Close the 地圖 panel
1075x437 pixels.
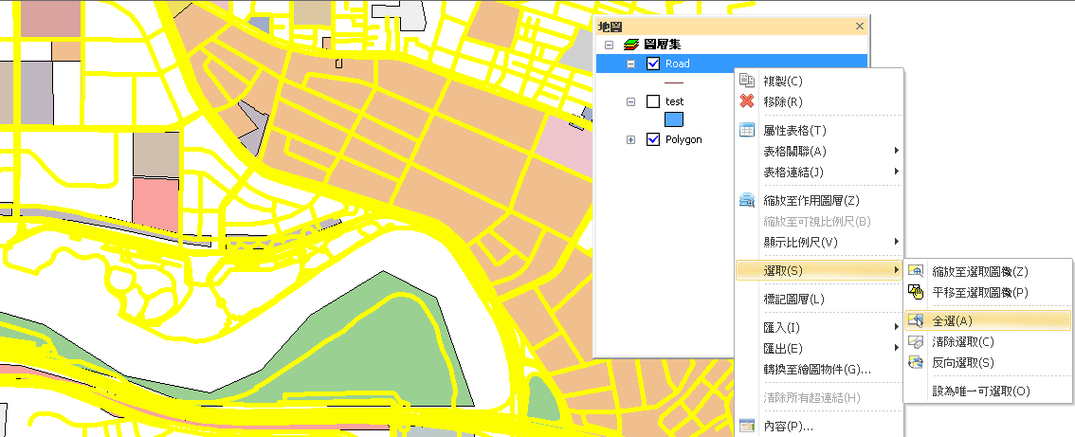pyautogui.click(x=860, y=27)
